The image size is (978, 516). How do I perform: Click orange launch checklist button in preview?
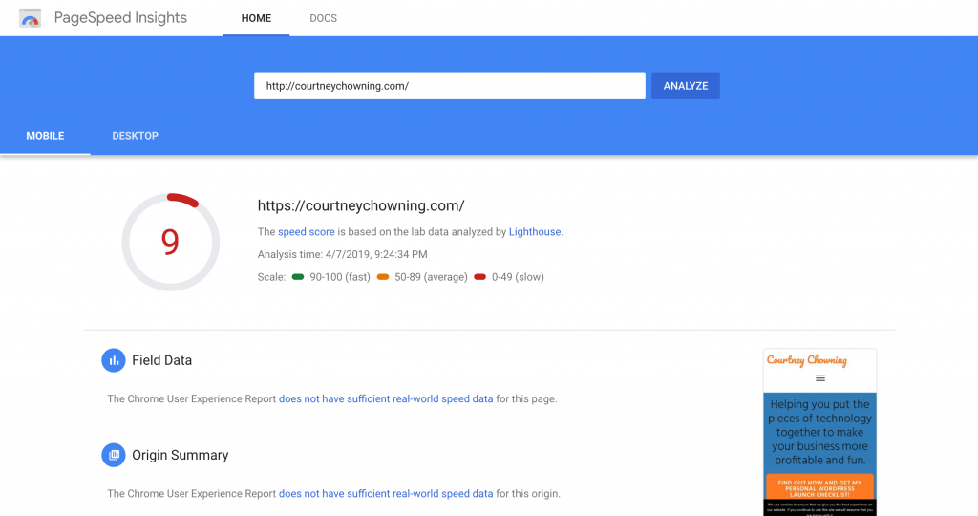coord(819,488)
